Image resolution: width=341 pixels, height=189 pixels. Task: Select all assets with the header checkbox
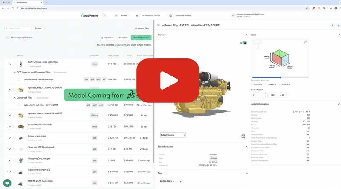point(14,55)
